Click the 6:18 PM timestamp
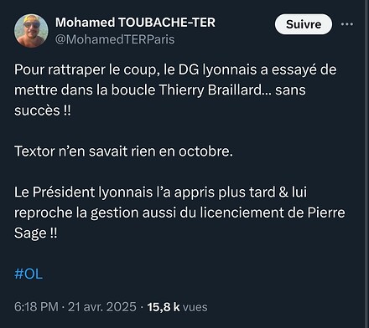Image resolution: width=369 pixels, height=328 pixels. pyautogui.click(x=36, y=307)
